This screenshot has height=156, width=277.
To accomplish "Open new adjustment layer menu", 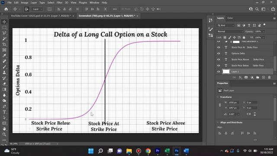I will coord(252,78).
